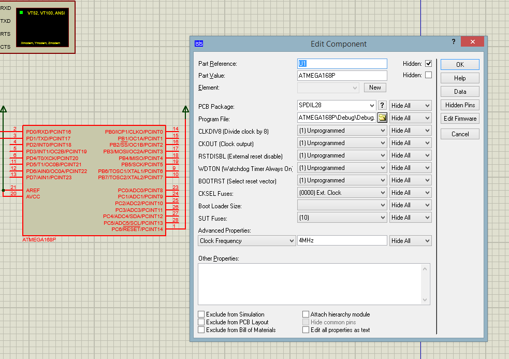
Task: Click the Edit Component title bar
Action: click(x=339, y=44)
